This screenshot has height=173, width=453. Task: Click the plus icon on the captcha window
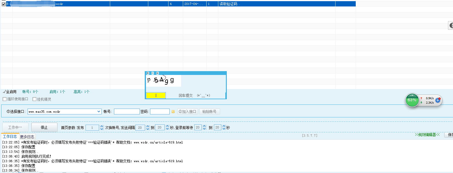click(x=148, y=73)
